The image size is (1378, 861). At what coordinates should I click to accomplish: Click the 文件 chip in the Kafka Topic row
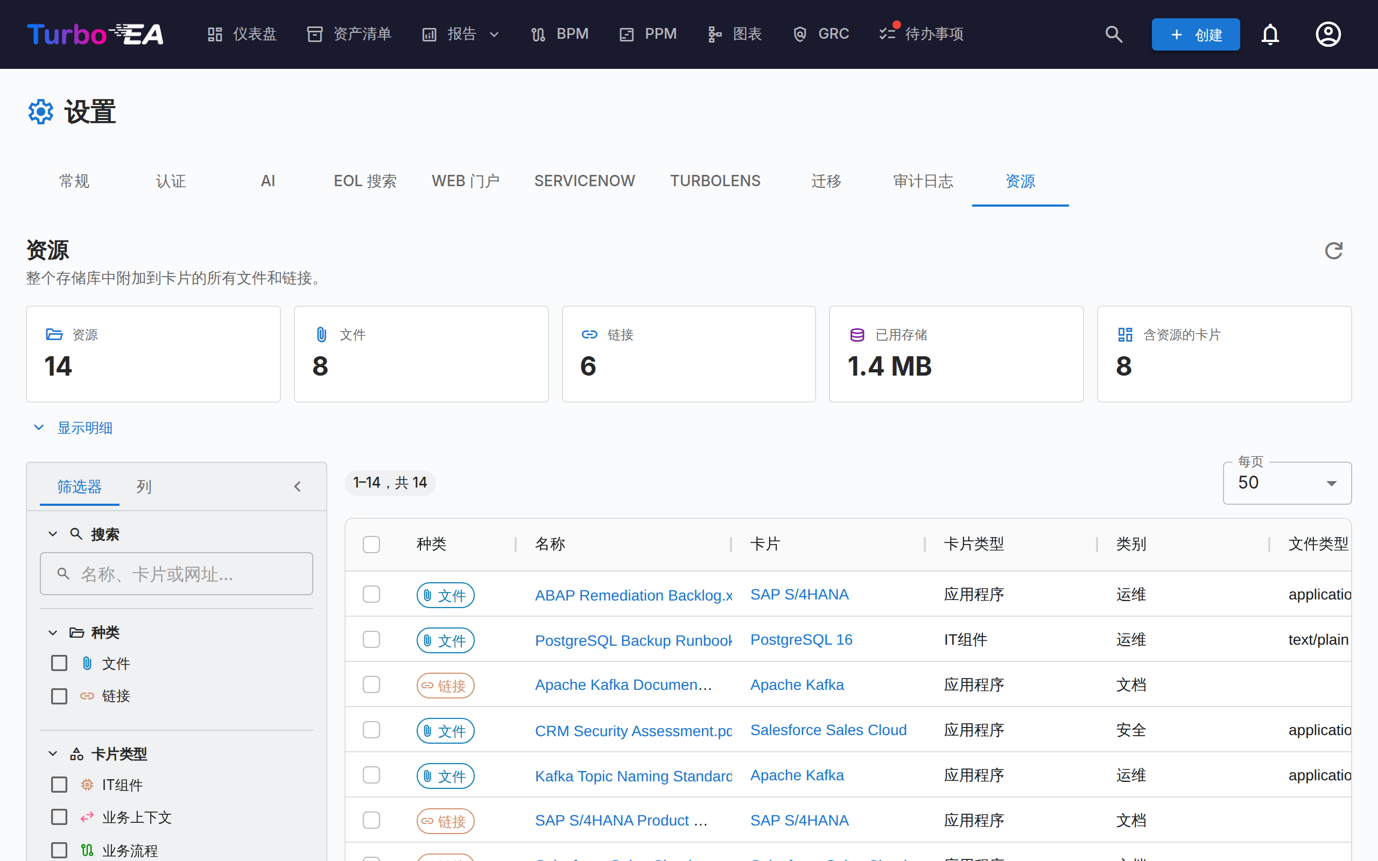point(445,776)
